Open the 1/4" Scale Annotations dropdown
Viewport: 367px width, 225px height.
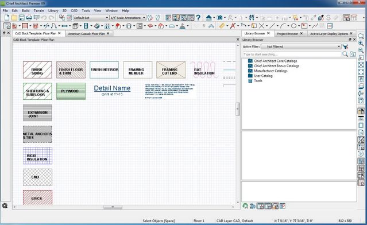(x=128, y=18)
